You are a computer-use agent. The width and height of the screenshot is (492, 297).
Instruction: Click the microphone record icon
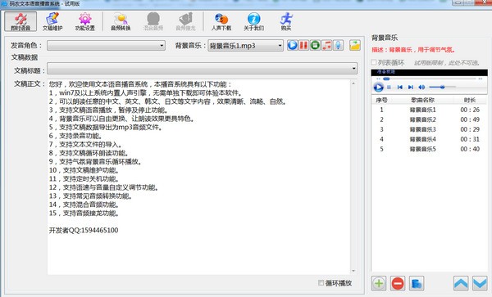coord(338,45)
